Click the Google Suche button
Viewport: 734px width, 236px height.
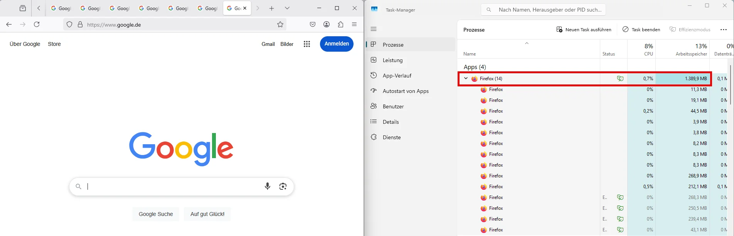pos(156,214)
